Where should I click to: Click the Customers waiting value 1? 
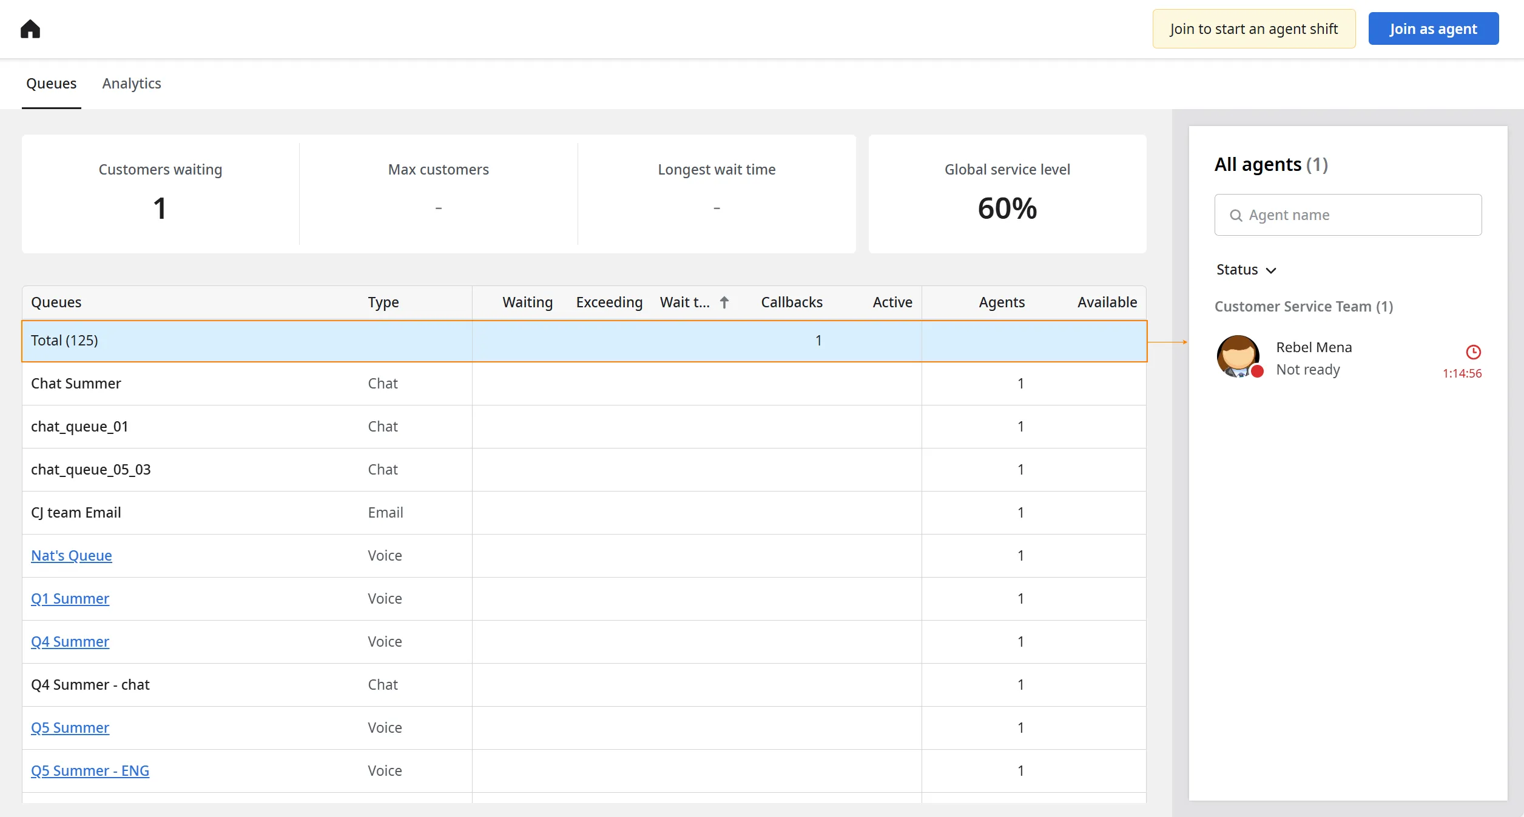pos(160,208)
